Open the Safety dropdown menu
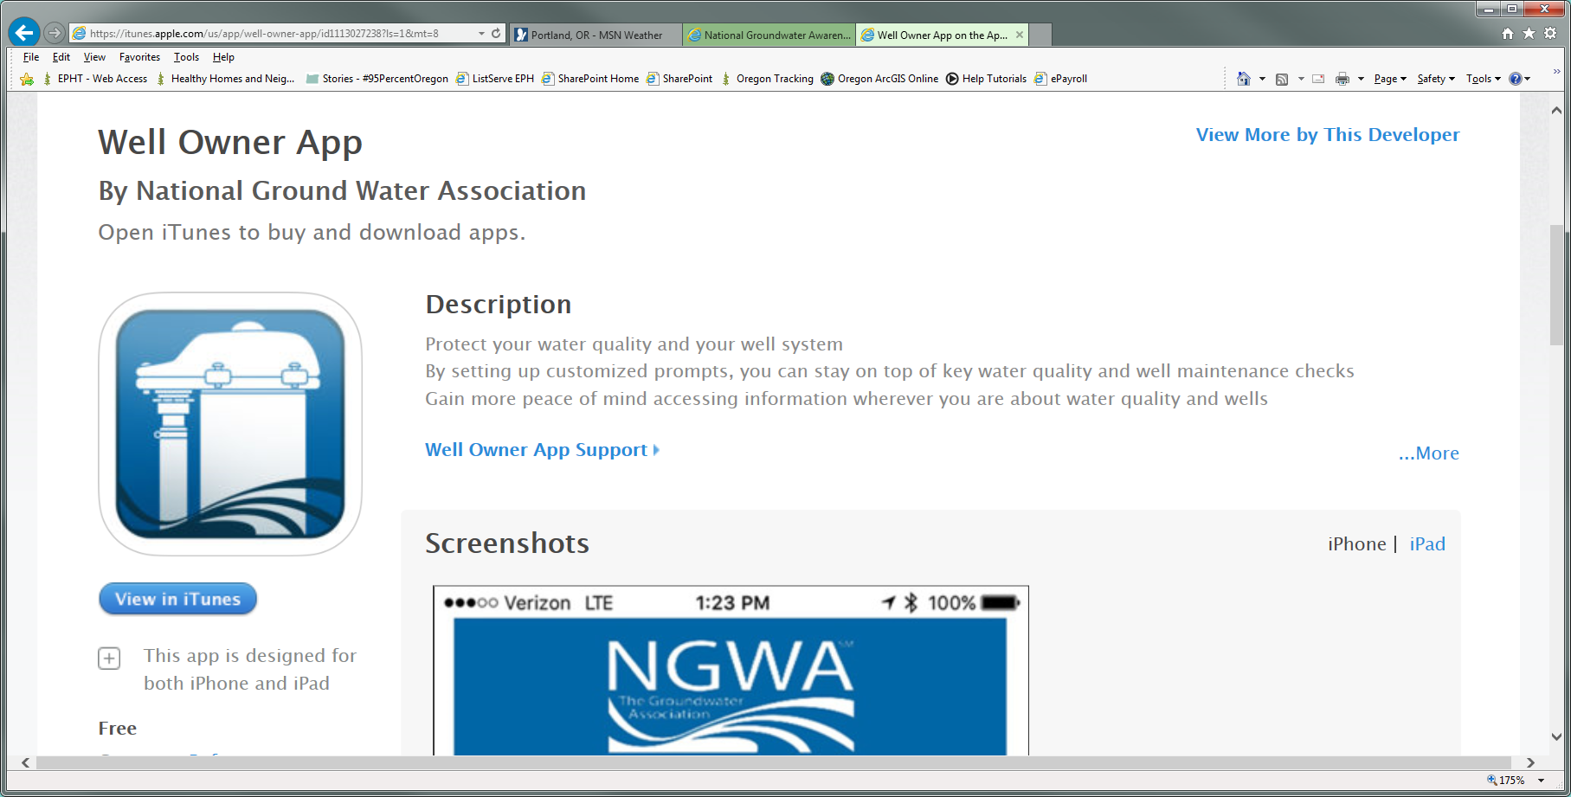The image size is (1571, 797). click(1436, 79)
